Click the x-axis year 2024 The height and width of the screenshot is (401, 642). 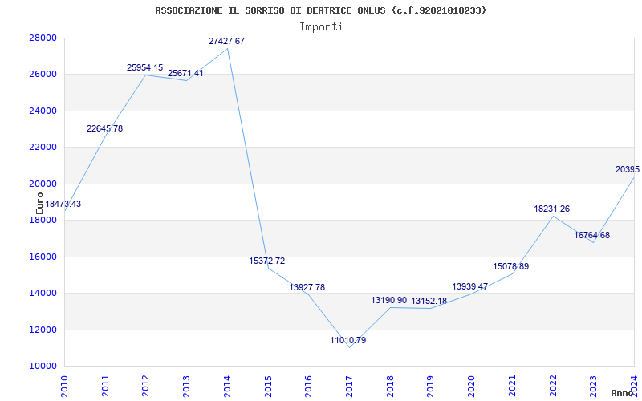[634, 386]
